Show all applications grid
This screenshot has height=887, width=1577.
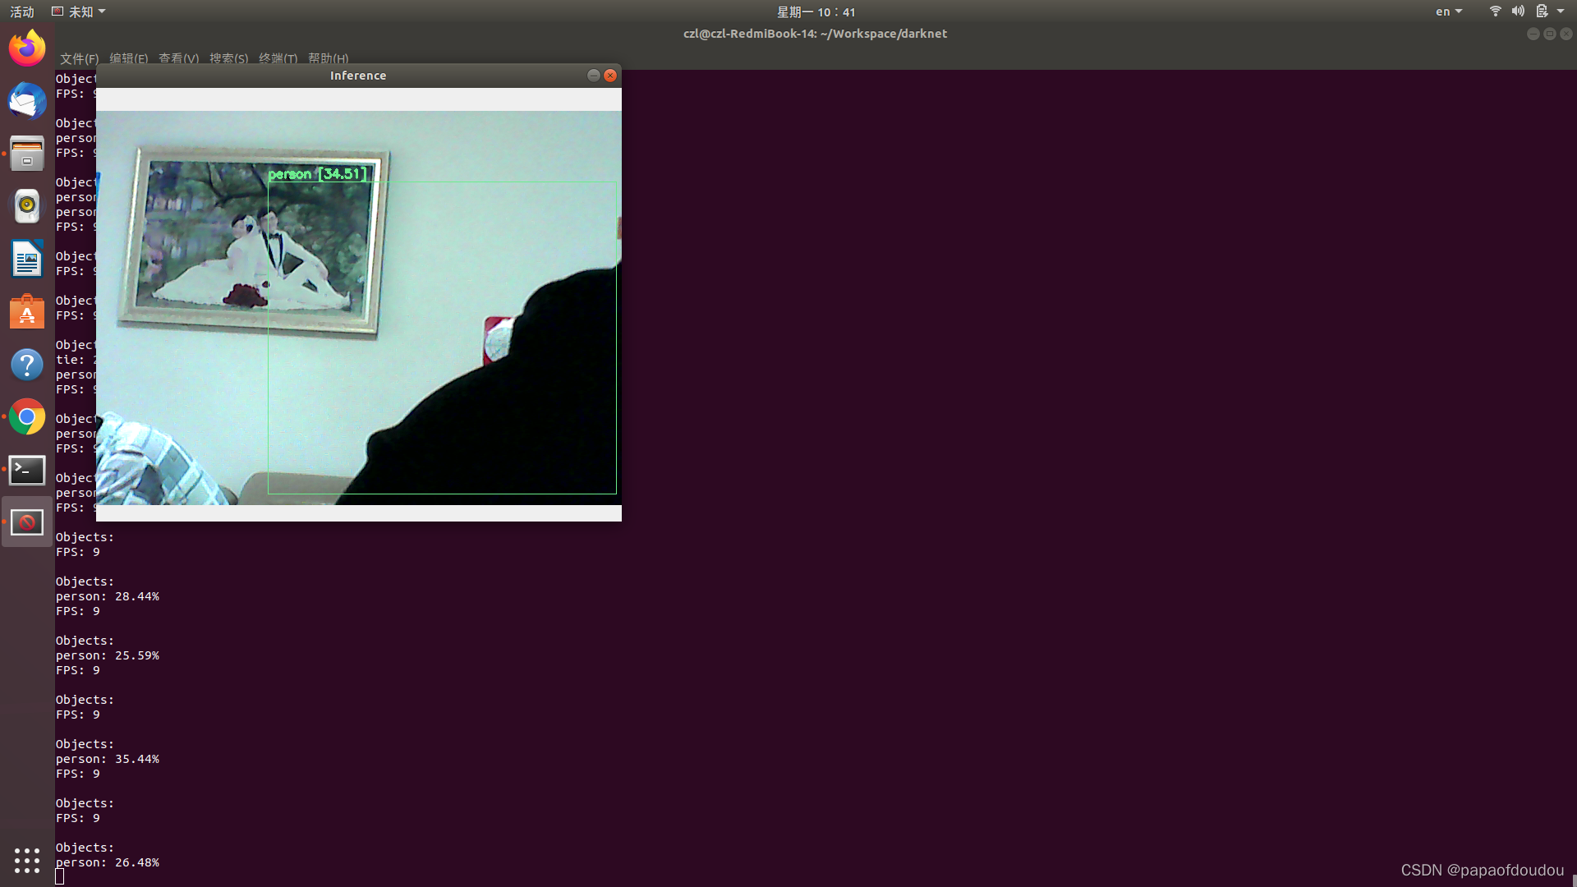click(x=27, y=860)
